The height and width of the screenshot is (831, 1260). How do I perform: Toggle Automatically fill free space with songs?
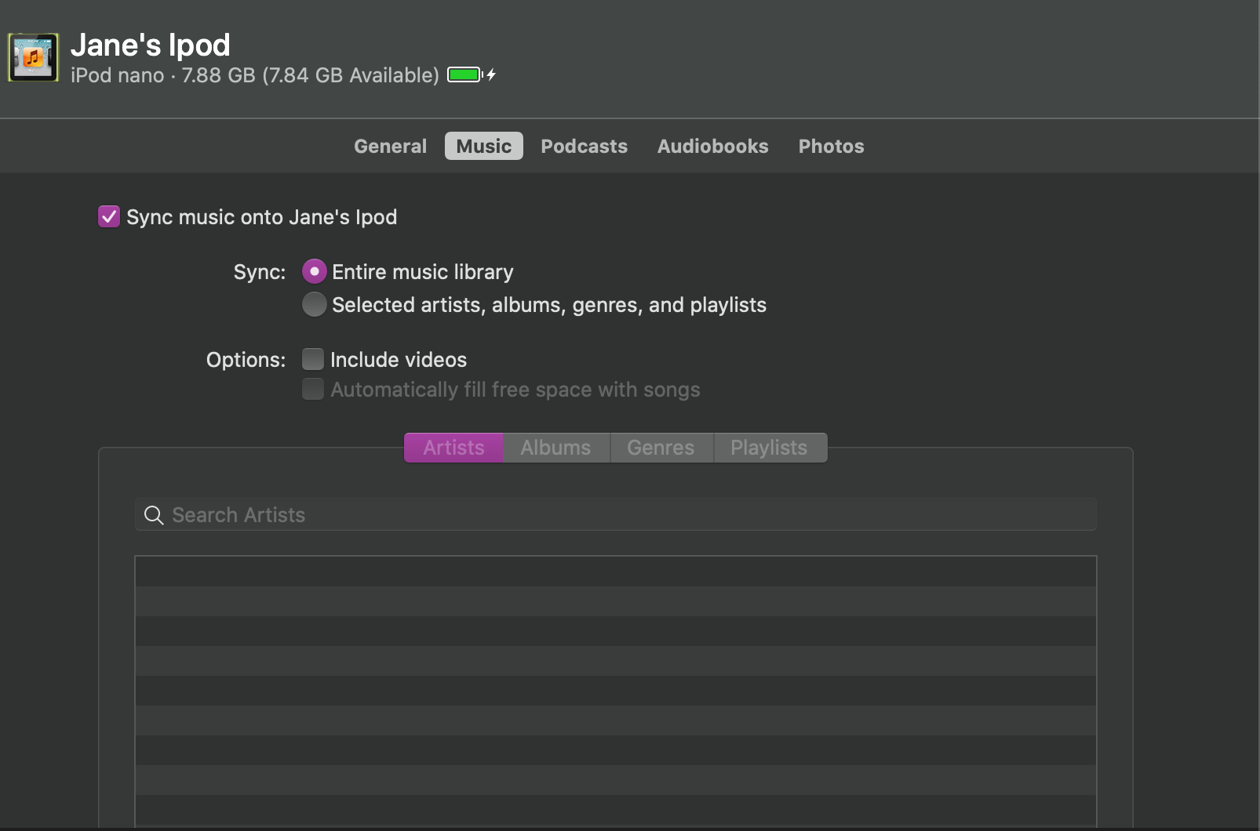313,389
